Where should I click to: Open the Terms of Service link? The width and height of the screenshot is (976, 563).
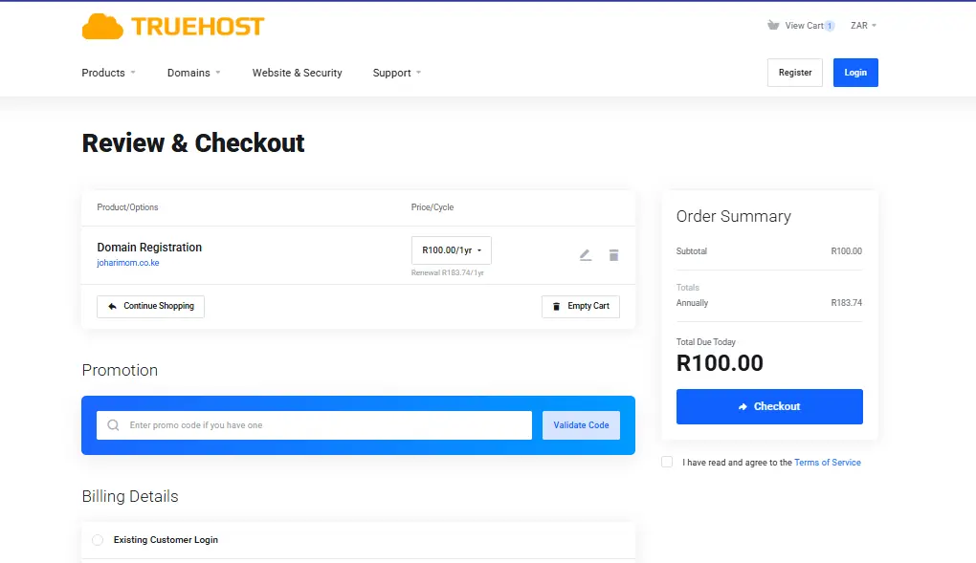coord(827,462)
